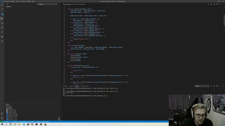Click the Debug Advent of Code status item
Image resolution: width=225 pixels, height=126 pixels.
[x=26, y=121]
